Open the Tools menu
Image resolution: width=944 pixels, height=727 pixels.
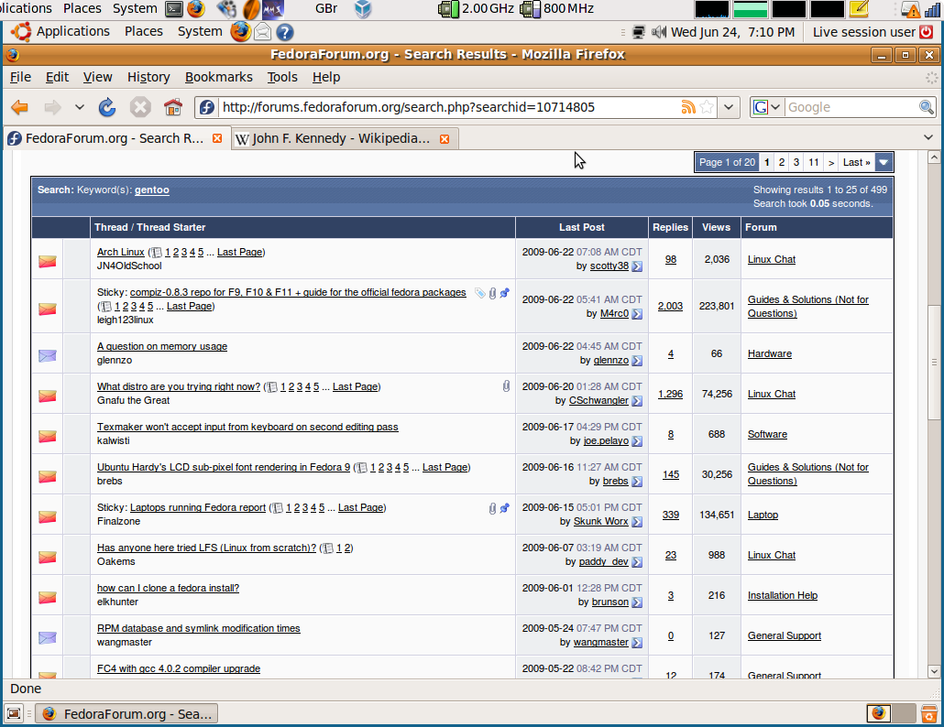click(282, 77)
